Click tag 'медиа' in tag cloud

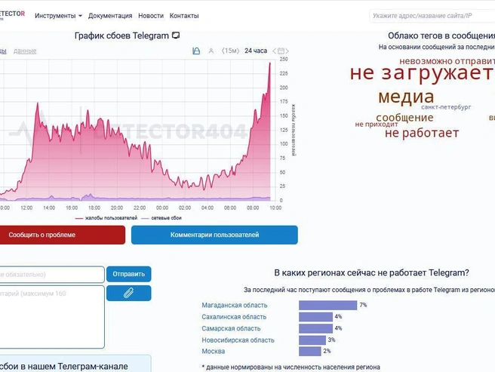(x=406, y=97)
